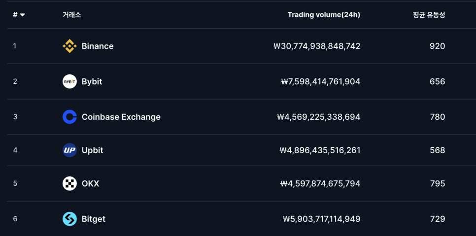Open the Coinbase Exchange name link
The image size is (476, 236).
(x=121, y=117)
